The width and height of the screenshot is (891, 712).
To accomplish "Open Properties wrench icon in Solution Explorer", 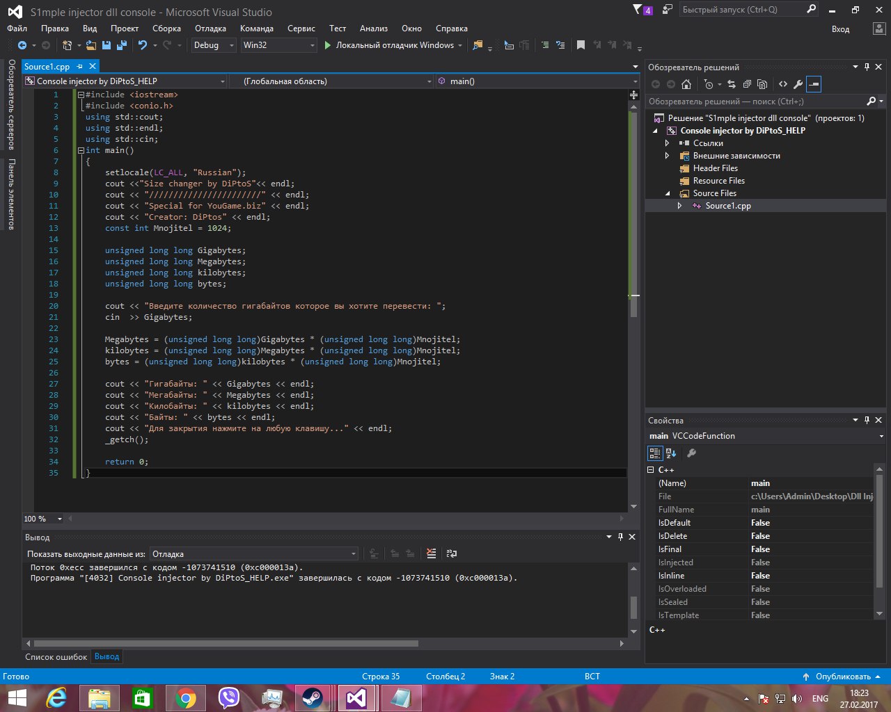I will pos(798,84).
